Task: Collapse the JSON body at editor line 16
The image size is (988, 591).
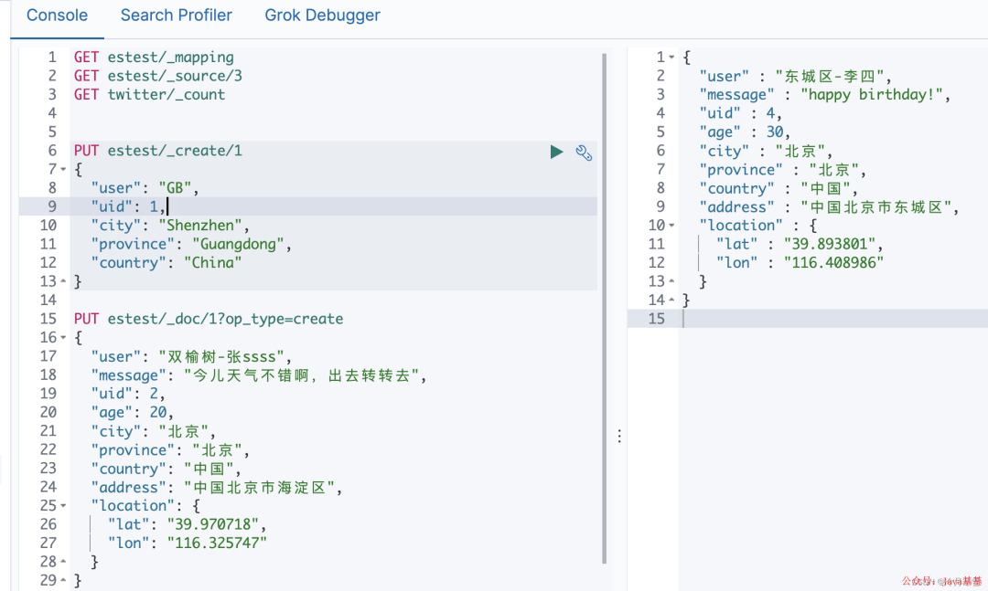Action: 63,337
